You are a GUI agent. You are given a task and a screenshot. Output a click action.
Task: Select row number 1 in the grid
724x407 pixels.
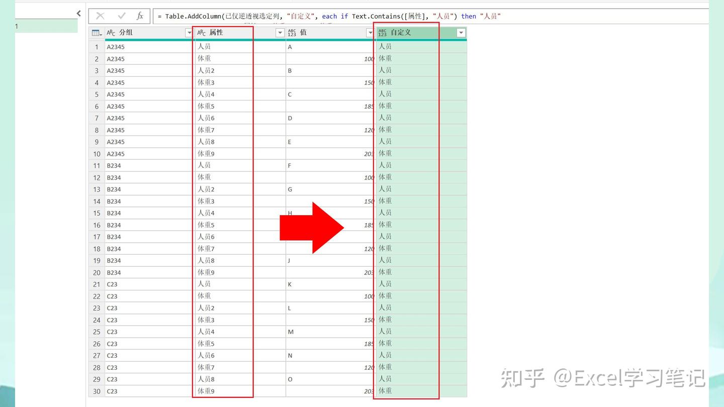(97, 47)
